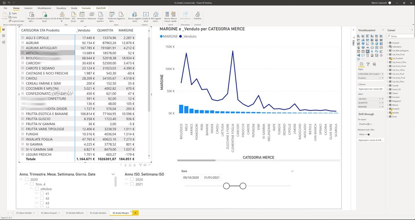Click the visual filter funnel icon
415x220 pixels.
pos(140,165)
